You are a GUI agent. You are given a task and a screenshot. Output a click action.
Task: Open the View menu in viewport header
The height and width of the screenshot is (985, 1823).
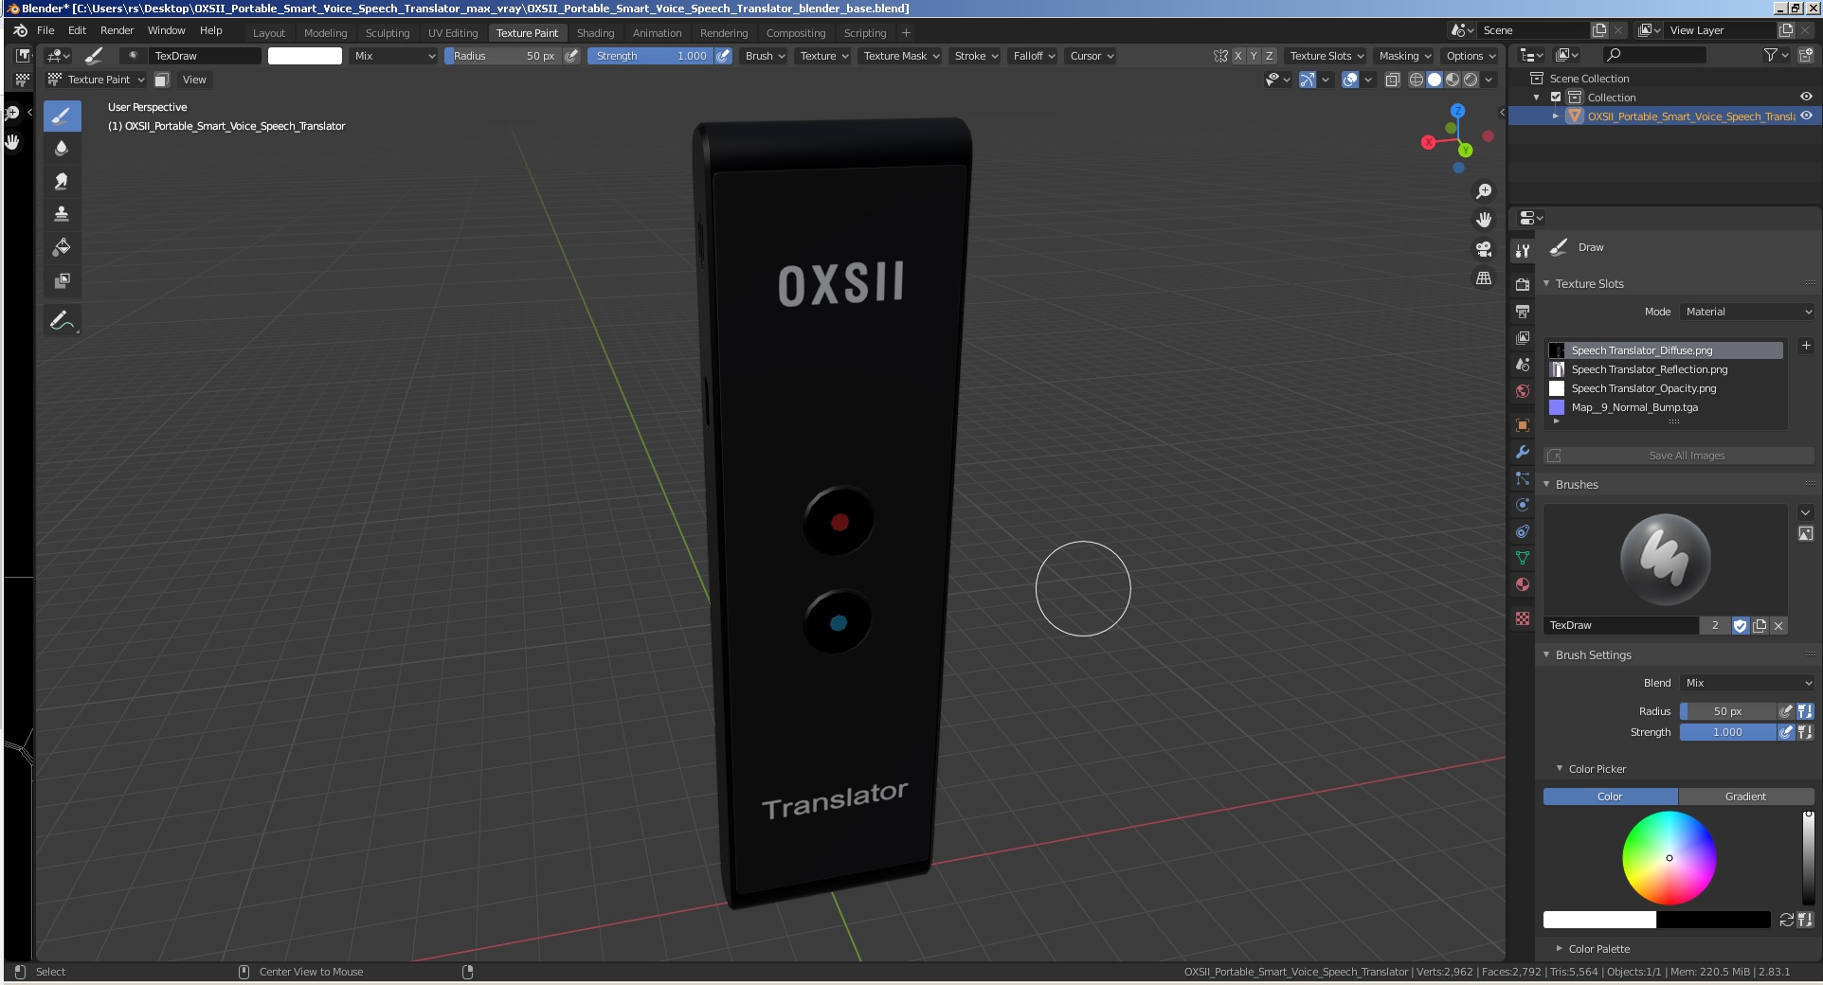click(x=194, y=80)
